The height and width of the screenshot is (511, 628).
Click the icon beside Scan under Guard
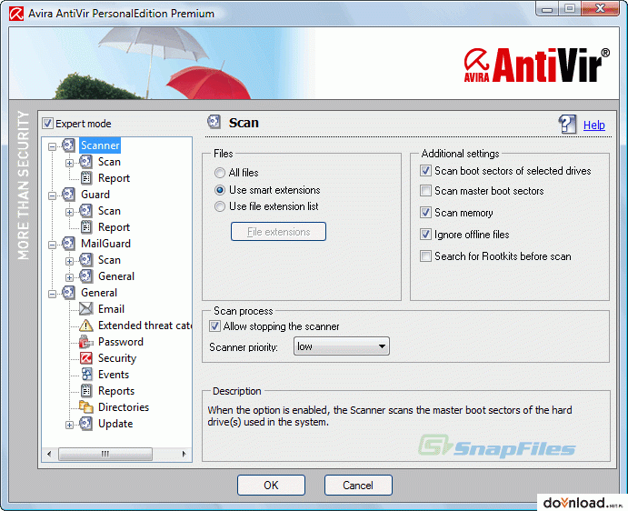(85, 211)
